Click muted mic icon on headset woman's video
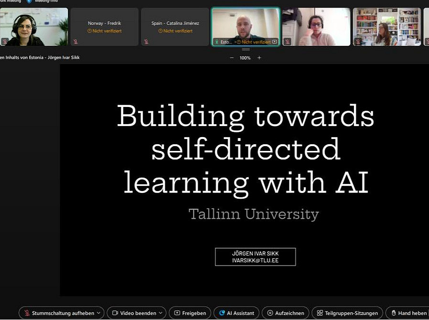This screenshot has height=320, width=429. pos(5,42)
